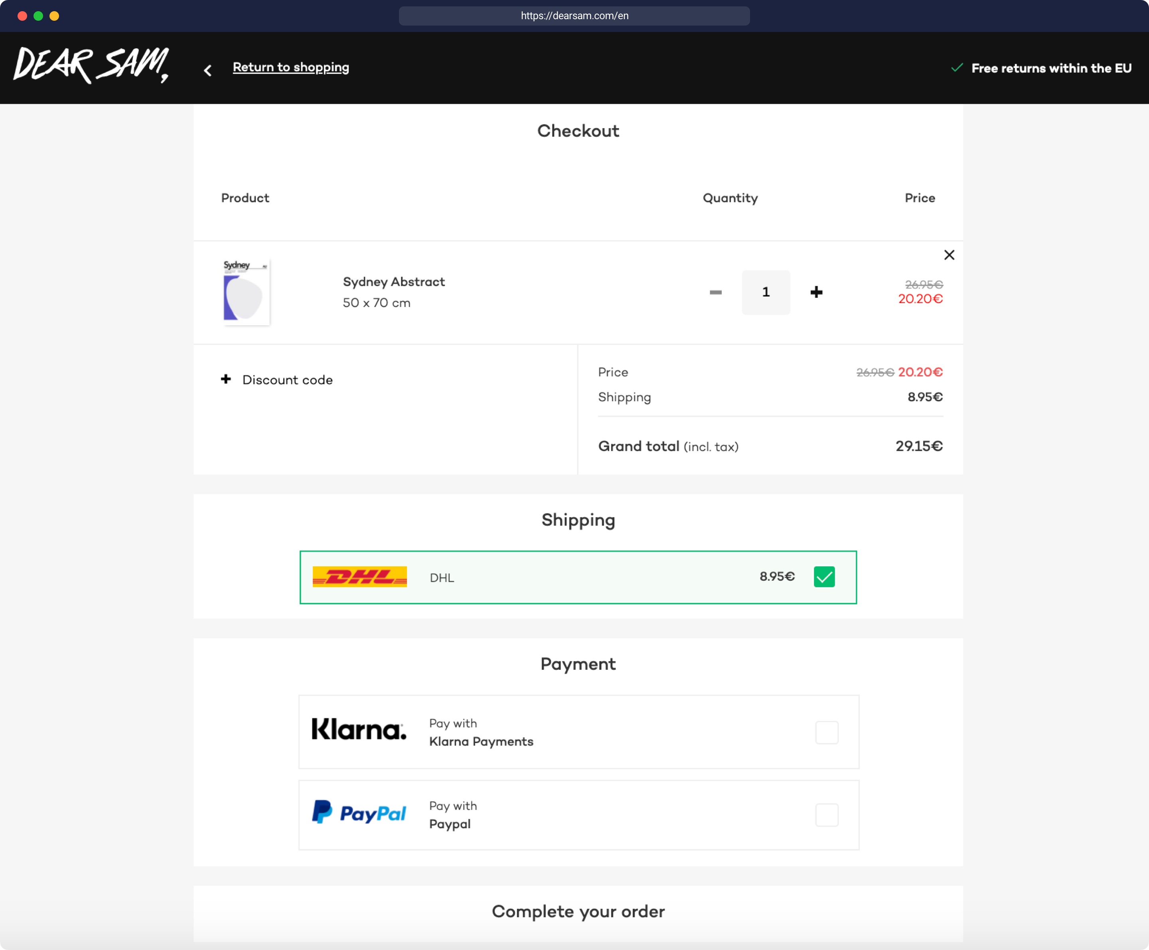Click the browser URL address bar

tap(574, 16)
